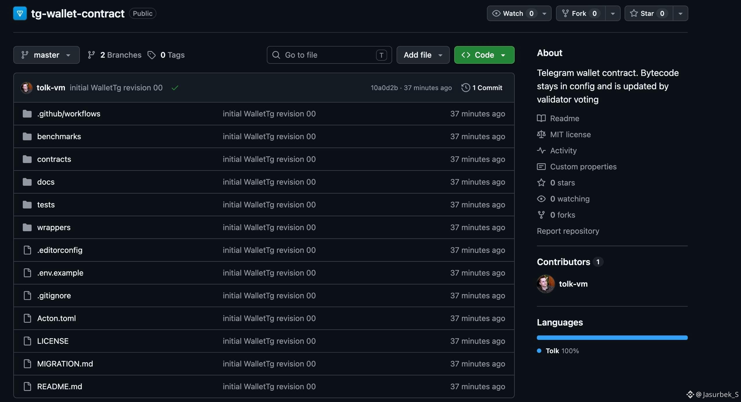Open the .gitignore file name
The image size is (741, 402).
54,295
